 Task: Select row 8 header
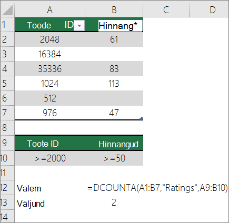[x=7, y=128]
